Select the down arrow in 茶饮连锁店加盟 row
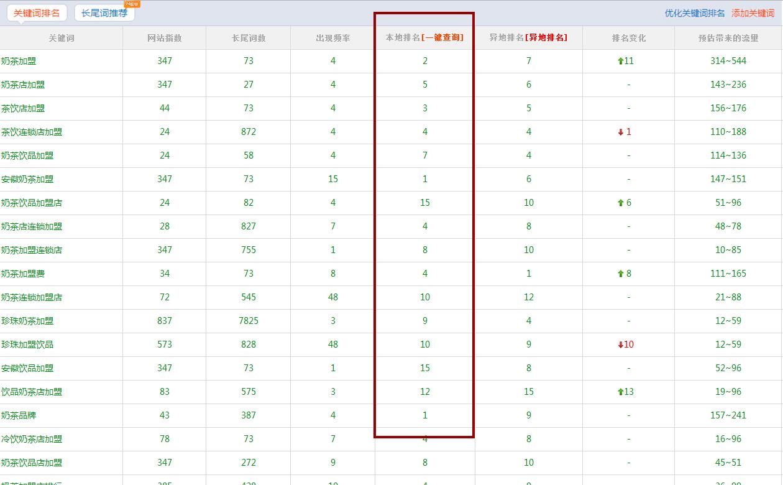This screenshot has width=783, height=485. click(x=620, y=132)
